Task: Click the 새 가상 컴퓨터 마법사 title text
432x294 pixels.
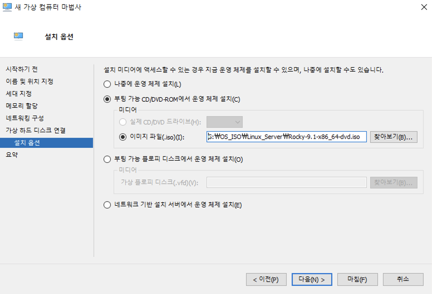Action: click(48, 7)
